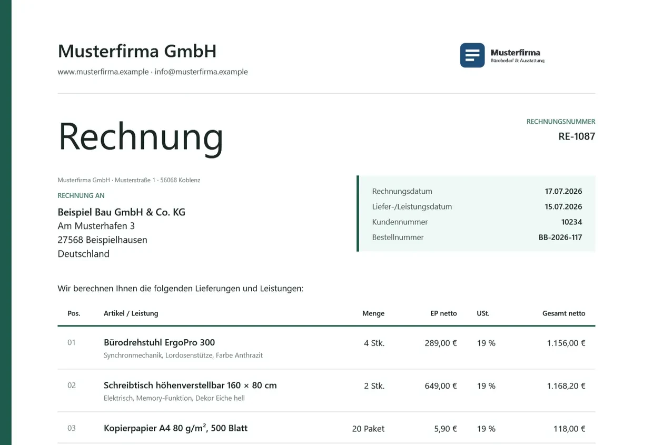Click recipient 'Beispiel Bau GmbH & Co. KG'

pyautogui.click(x=122, y=212)
